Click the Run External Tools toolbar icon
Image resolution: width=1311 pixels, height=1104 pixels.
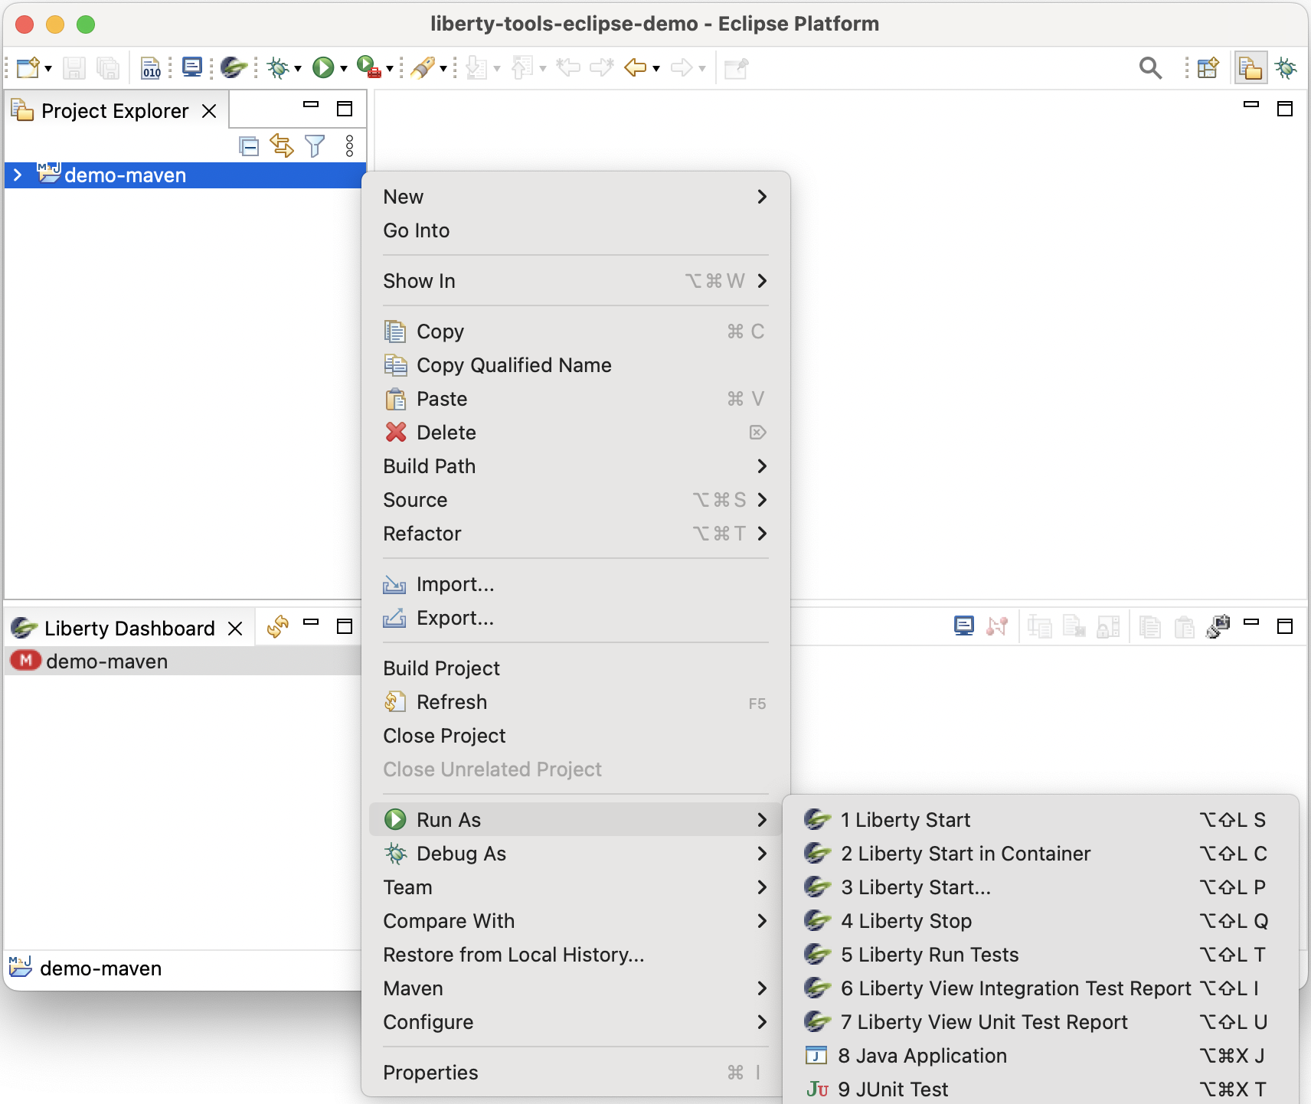[x=369, y=67]
